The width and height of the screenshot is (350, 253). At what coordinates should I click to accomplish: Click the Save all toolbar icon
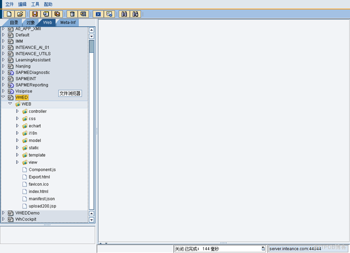tap(57, 14)
